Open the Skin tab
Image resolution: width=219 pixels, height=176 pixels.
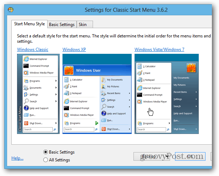pyautogui.click(x=84, y=25)
